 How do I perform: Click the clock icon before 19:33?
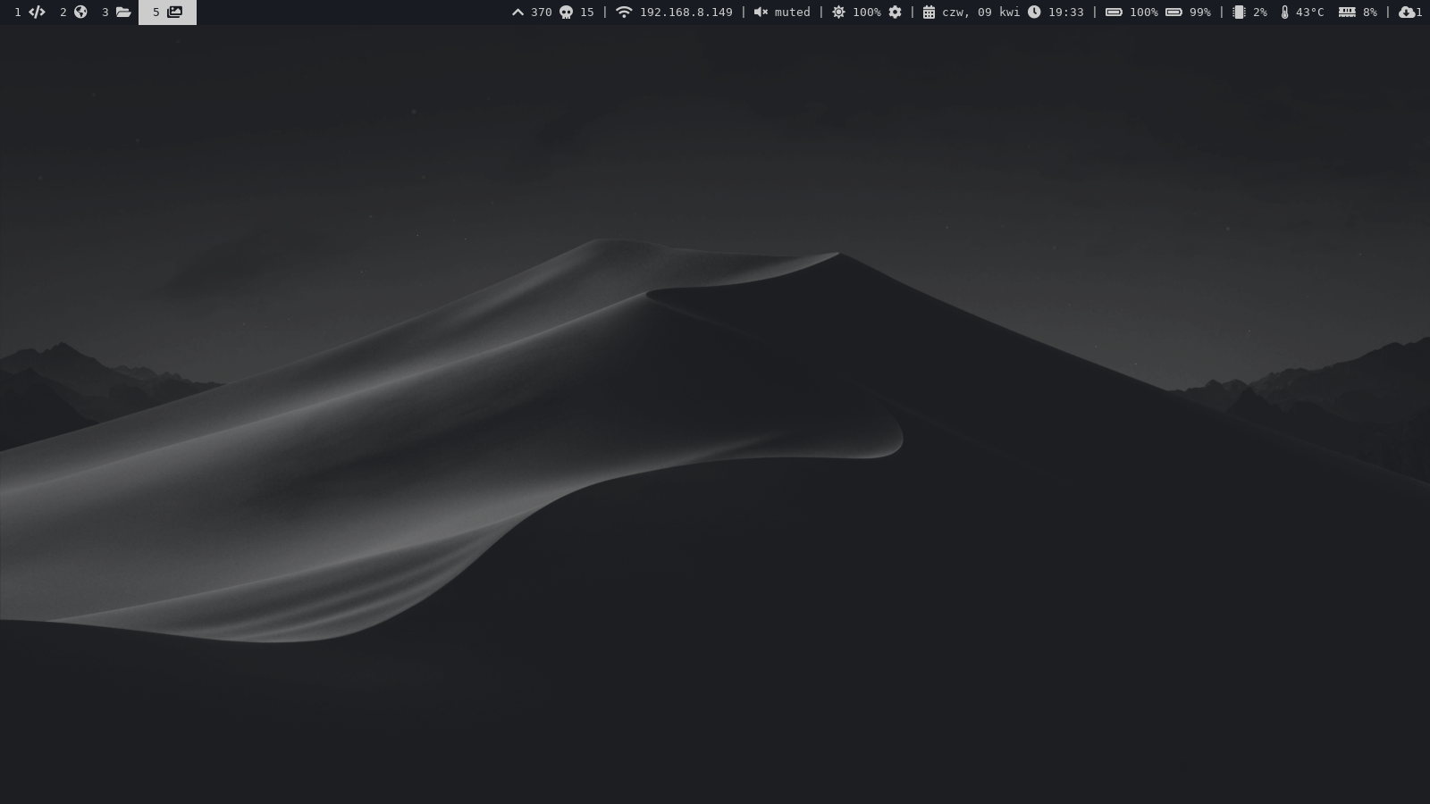tap(1034, 13)
